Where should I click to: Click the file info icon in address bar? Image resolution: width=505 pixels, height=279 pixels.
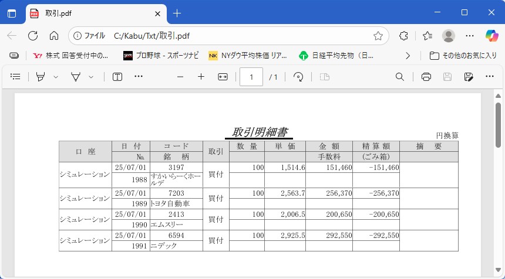click(78, 36)
